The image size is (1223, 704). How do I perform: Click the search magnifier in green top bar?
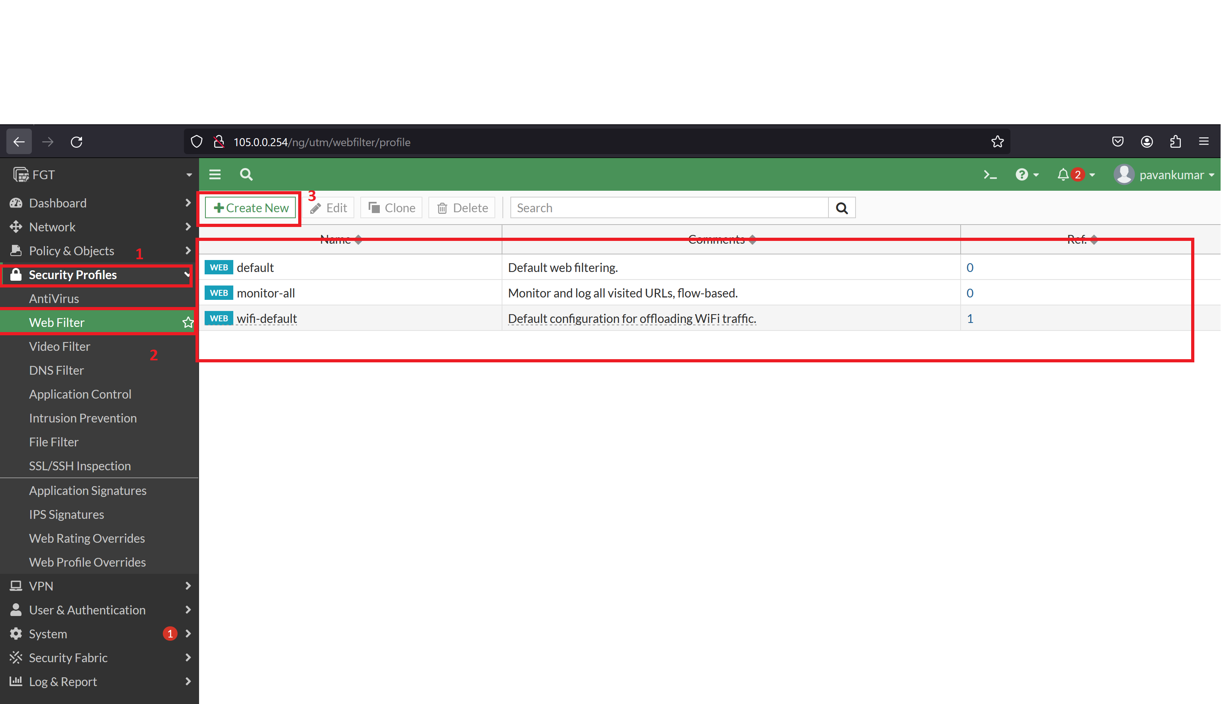click(246, 174)
